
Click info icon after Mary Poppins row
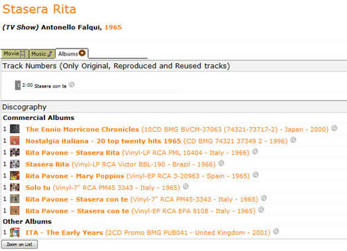point(255,175)
